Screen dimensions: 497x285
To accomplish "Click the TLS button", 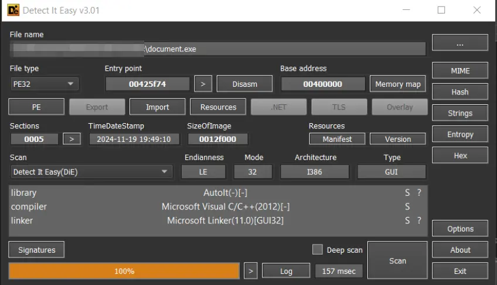I will coord(339,107).
